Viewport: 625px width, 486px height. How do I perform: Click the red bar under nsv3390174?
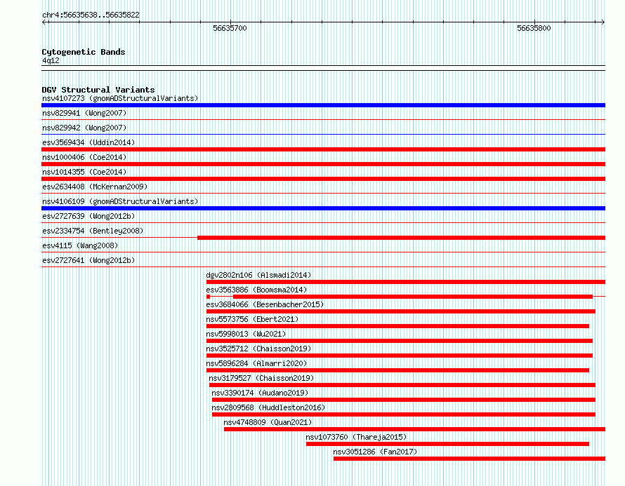pos(404,400)
